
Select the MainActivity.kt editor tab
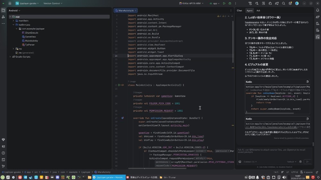click(126, 11)
